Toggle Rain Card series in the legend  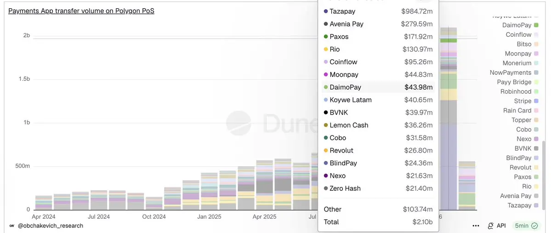point(521,111)
